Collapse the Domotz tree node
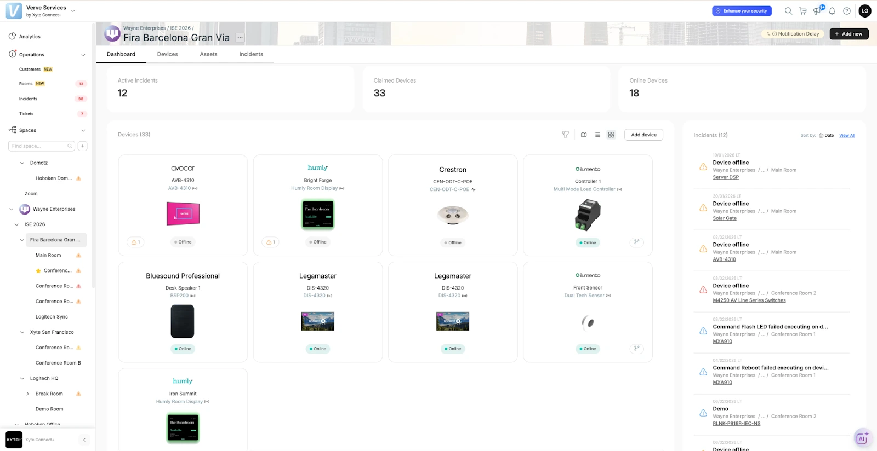This screenshot has width=877, height=451. [x=22, y=163]
